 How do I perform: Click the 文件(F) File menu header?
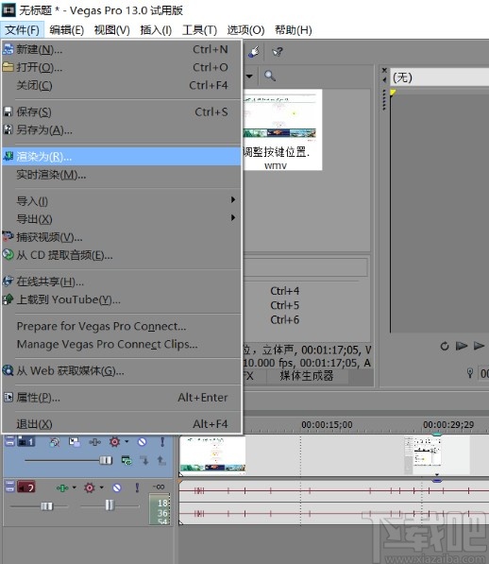point(23,30)
